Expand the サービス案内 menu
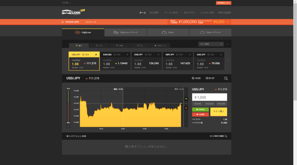 tap(172, 13)
